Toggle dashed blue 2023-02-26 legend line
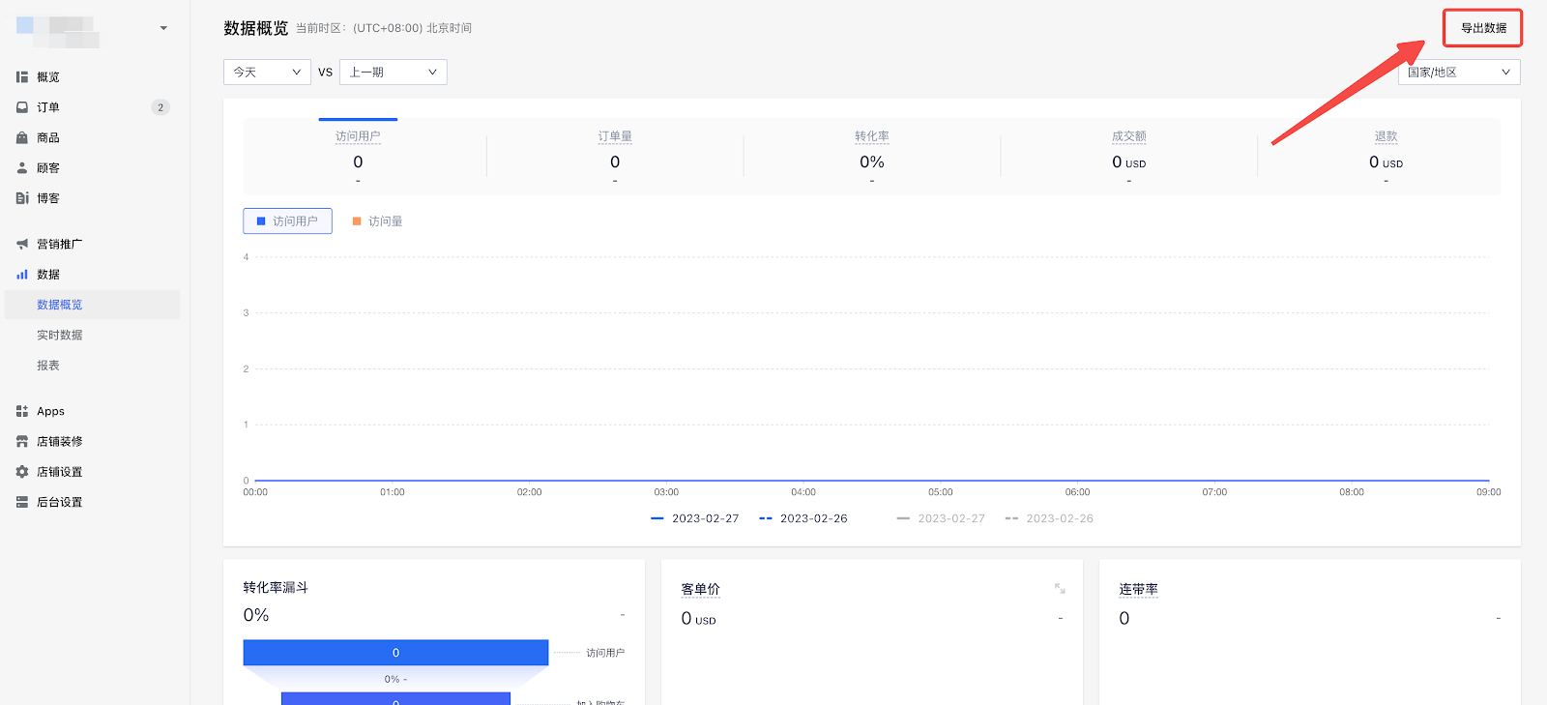 pyautogui.click(x=803, y=518)
